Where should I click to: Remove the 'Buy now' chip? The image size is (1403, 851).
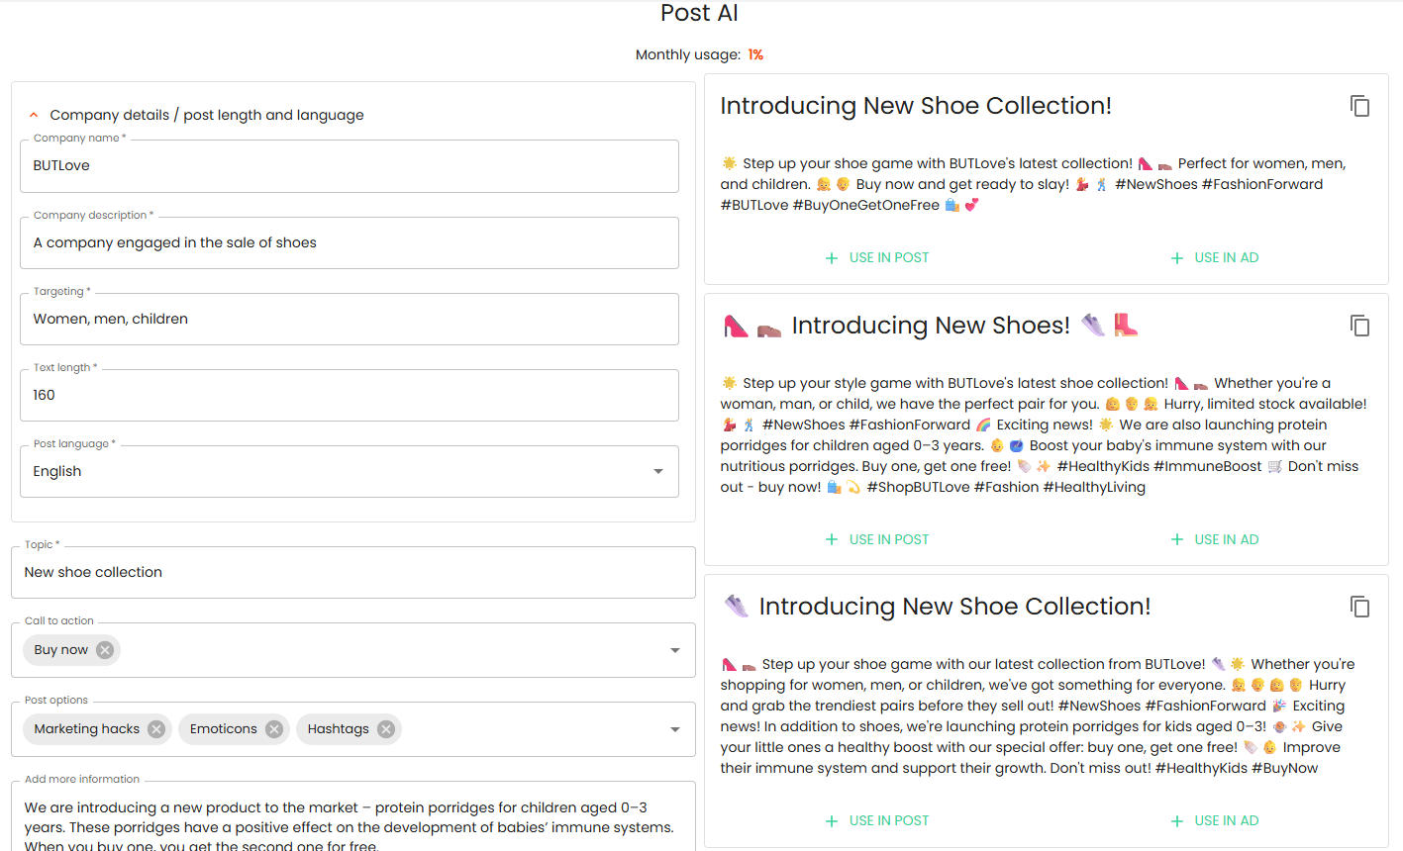105,650
